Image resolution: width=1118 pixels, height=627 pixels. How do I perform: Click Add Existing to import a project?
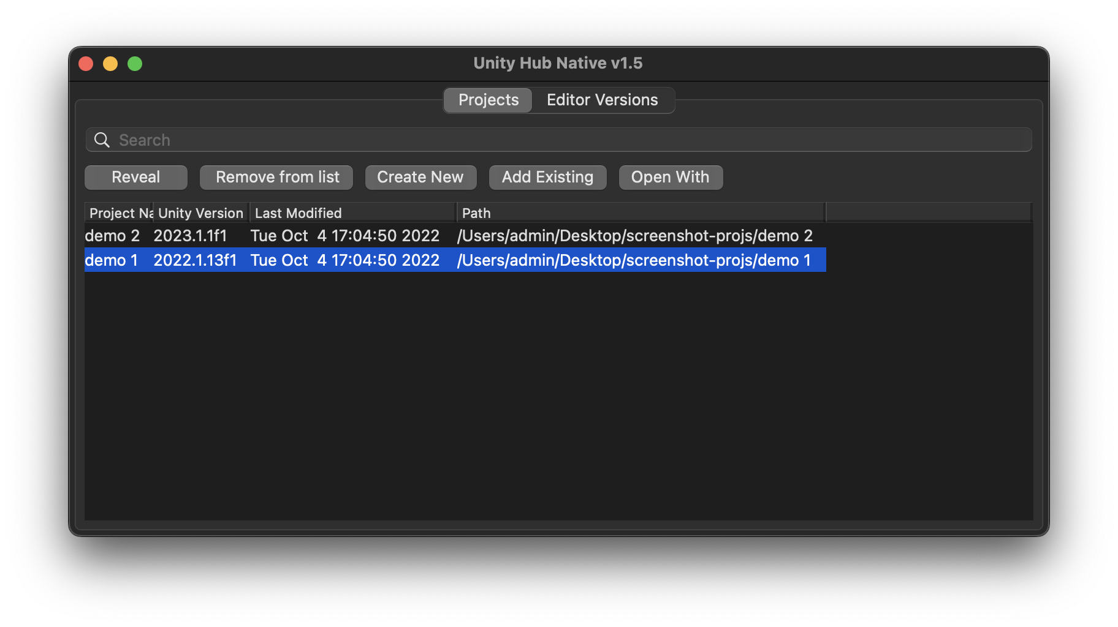[x=547, y=177]
